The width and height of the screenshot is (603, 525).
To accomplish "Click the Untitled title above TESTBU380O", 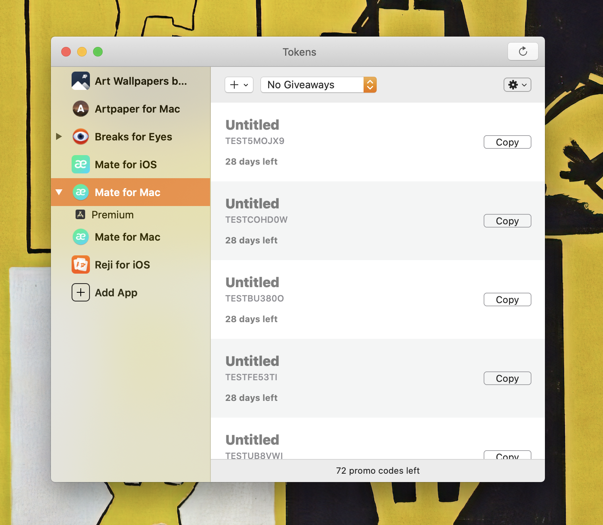I will click(x=253, y=282).
